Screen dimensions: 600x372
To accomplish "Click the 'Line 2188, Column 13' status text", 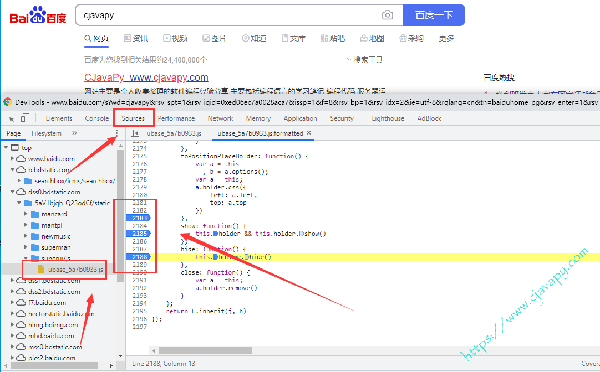I will click(164, 364).
